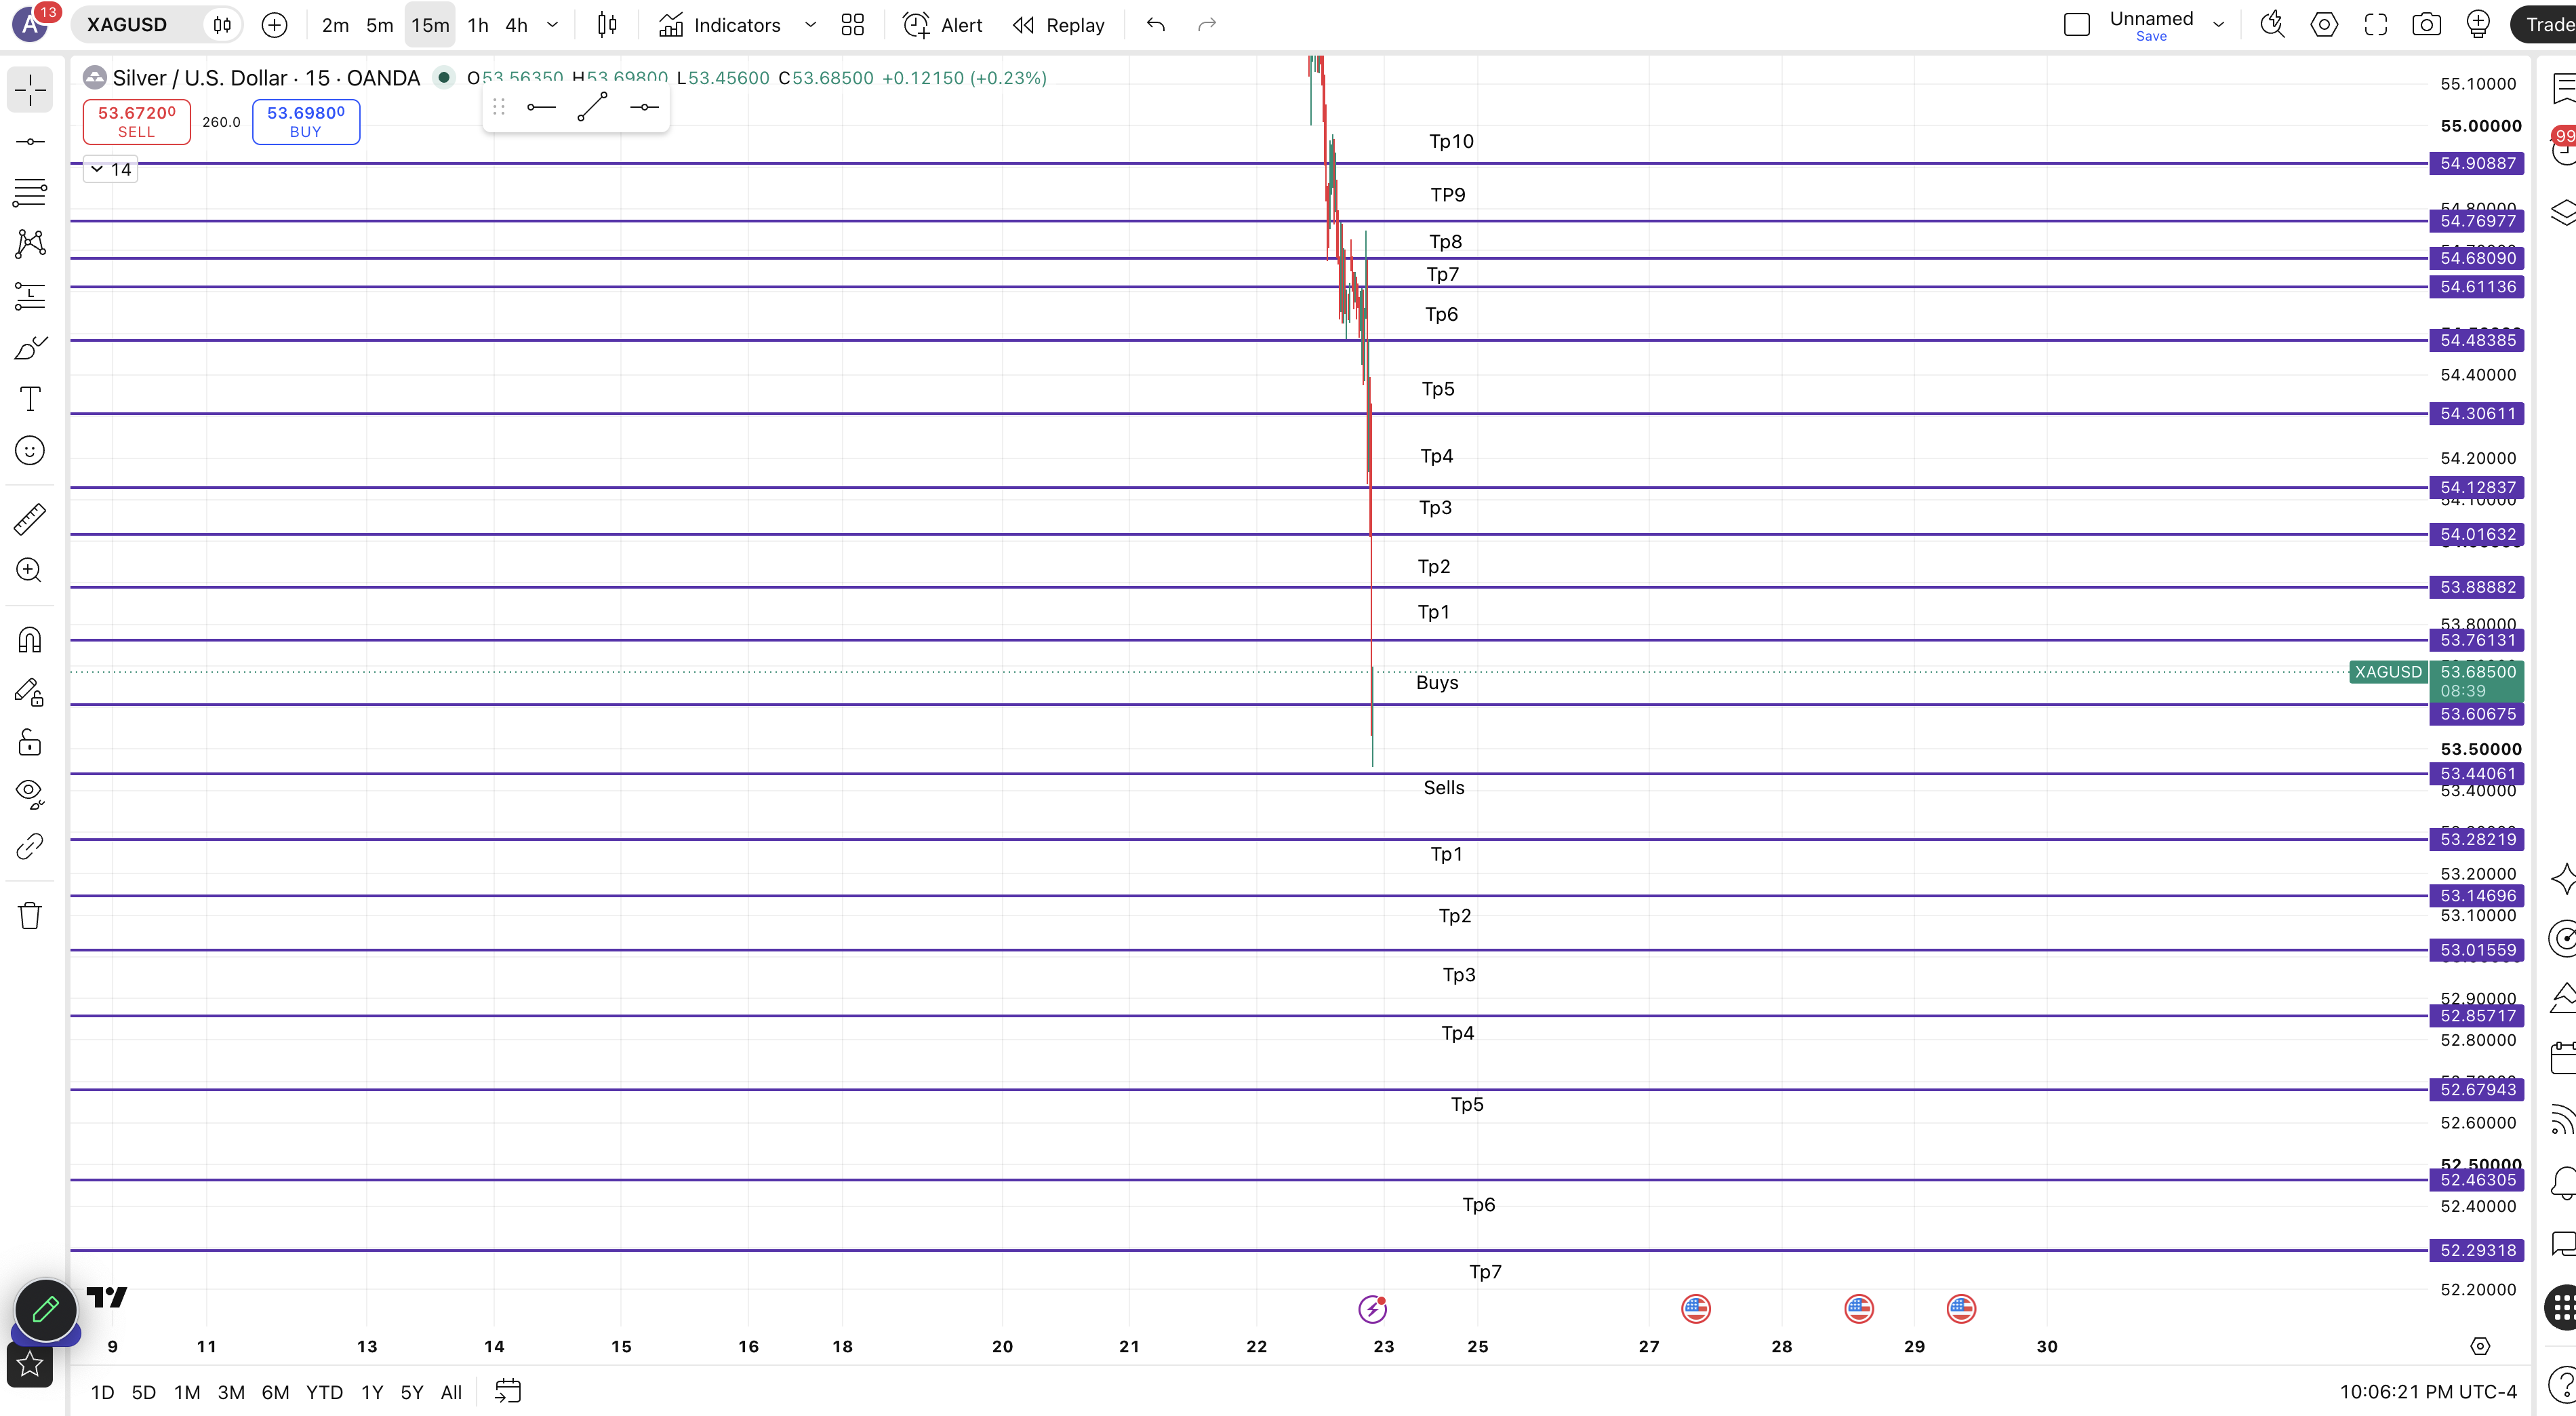2576x1416 pixels.
Task: Select the text annotation tool
Action: click(x=30, y=399)
